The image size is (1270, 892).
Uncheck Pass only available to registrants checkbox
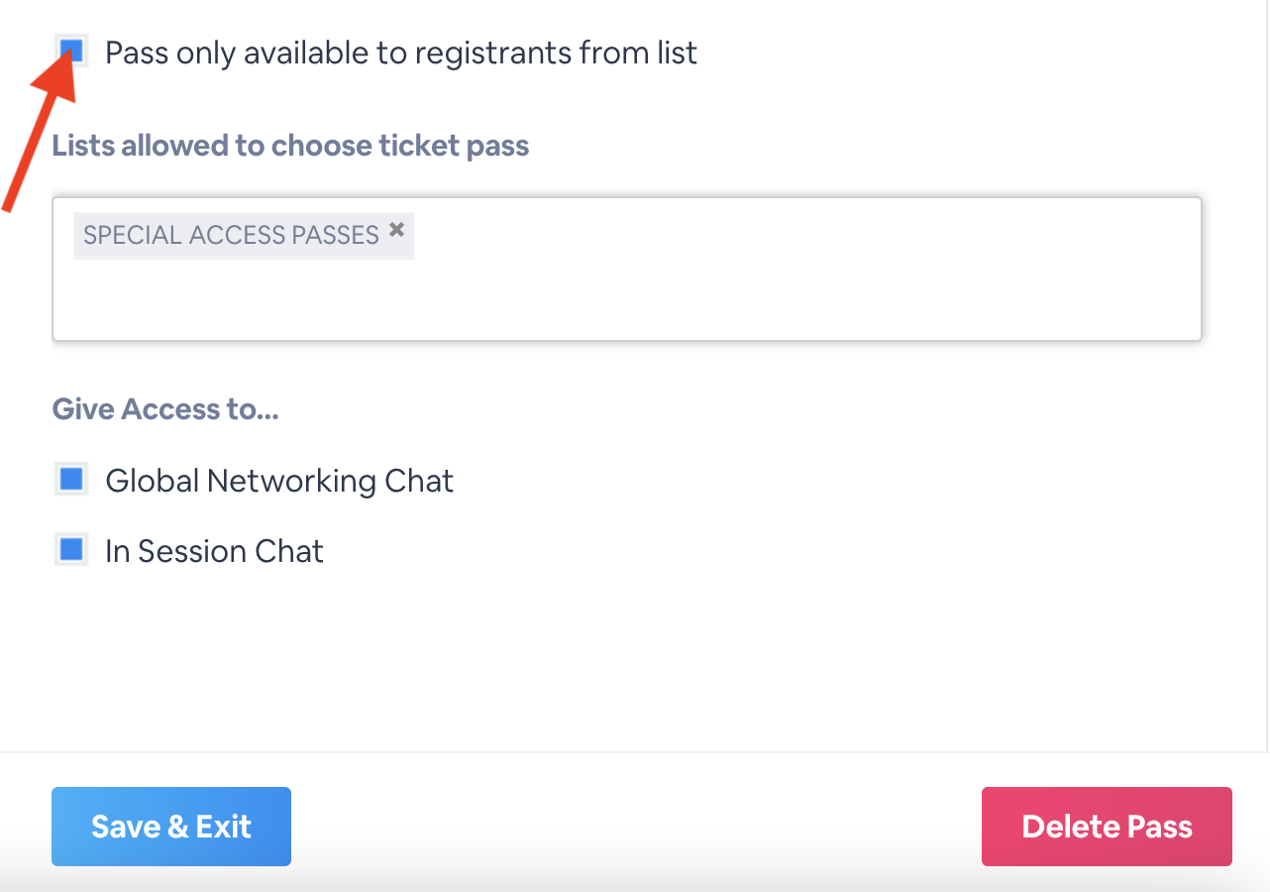coord(71,51)
